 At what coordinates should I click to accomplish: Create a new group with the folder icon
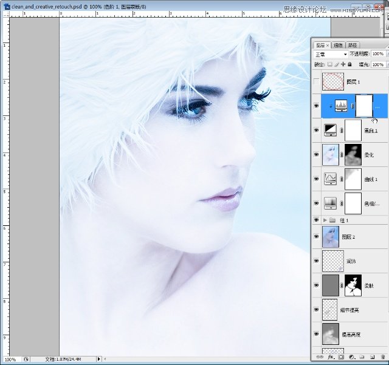pyautogui.click(x=362, y=357)
